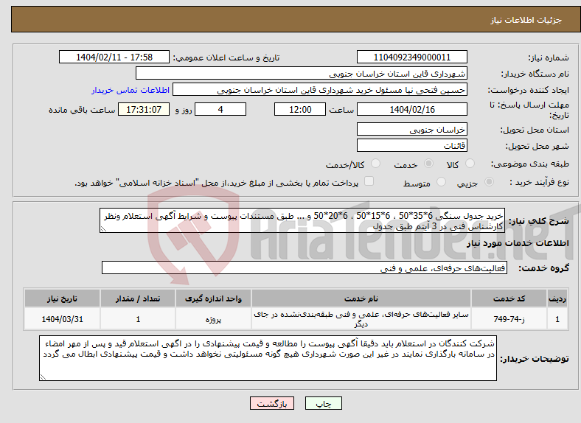
Task: Click the unit cell پروژه
Action: (x=213, y=318)
